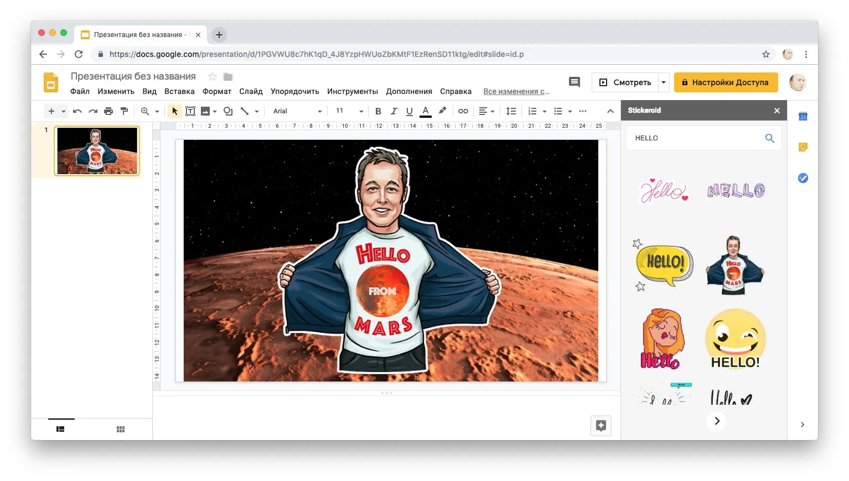Select slide 1 thumbnail

[97, 151]
